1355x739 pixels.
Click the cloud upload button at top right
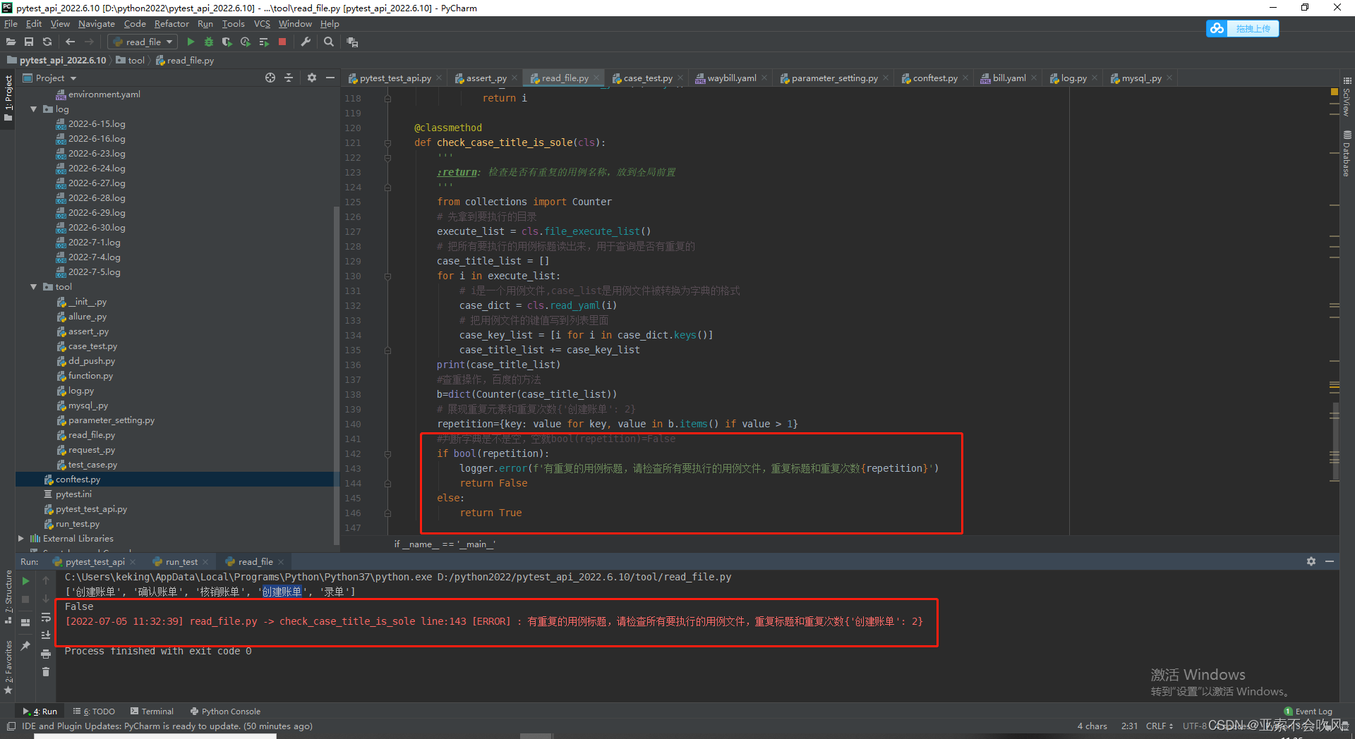pyautogui.click(x=1243, y=28)
